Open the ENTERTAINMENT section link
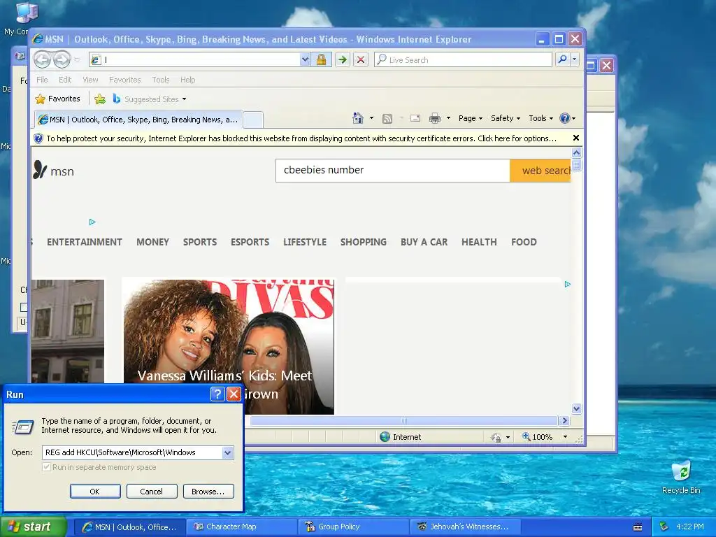 pos(85,242)
